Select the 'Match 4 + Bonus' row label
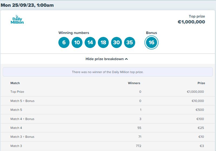This screenshot has height=151, width=216. (x=22, y=119)
